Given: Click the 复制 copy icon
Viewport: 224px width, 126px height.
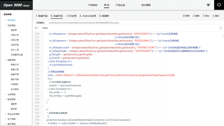Looking at the screenshot, I should 194,16.
